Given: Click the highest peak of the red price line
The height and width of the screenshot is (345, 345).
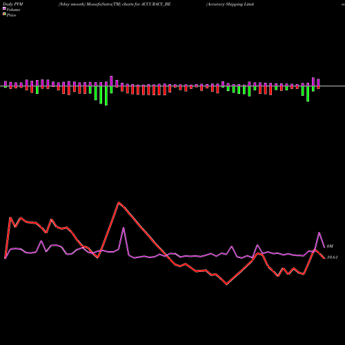Looking at the screenshot, I should [119, 202].
